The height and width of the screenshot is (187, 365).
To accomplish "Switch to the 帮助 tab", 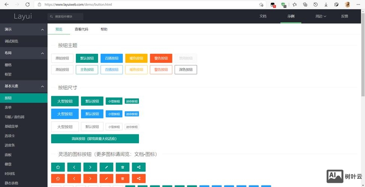I will tap(104, 30).
